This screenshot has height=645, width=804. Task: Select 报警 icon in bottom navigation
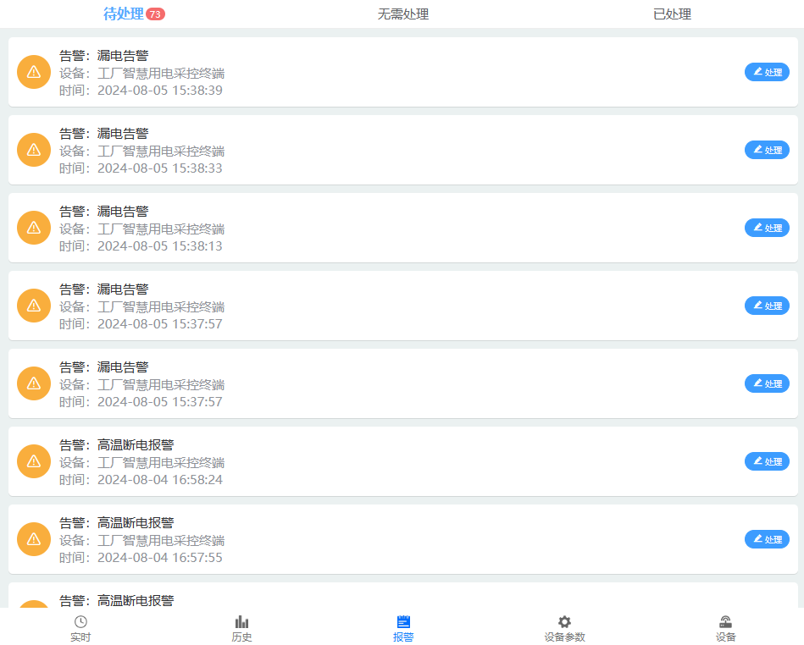click(403, 622)
